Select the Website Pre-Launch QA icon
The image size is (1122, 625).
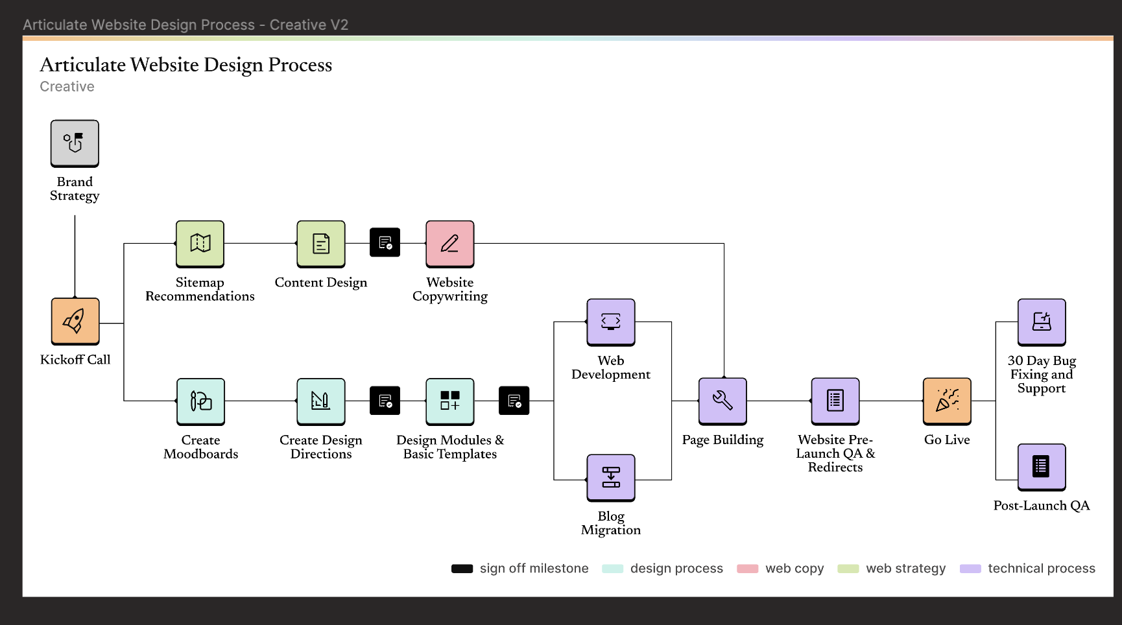tap(835, 401)
